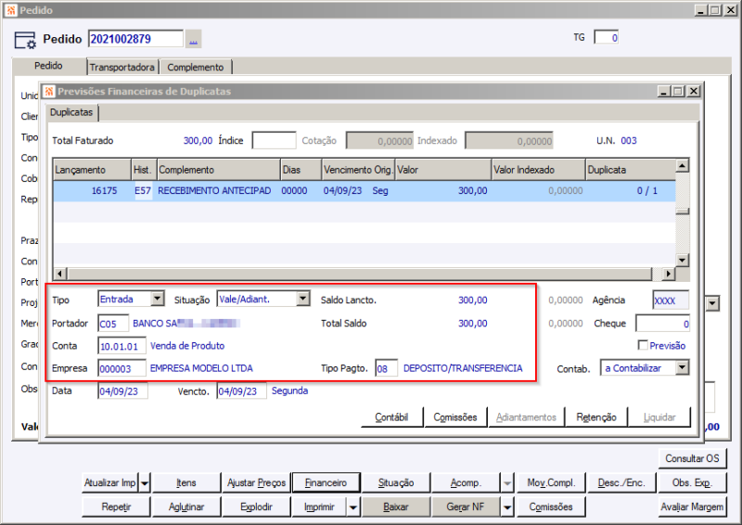Click the Pedido document gear icon
The image size is (742, 525).
26,41
